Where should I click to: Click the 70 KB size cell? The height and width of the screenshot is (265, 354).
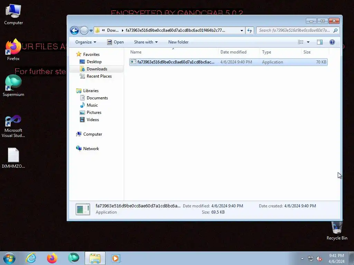pos(321,62)
